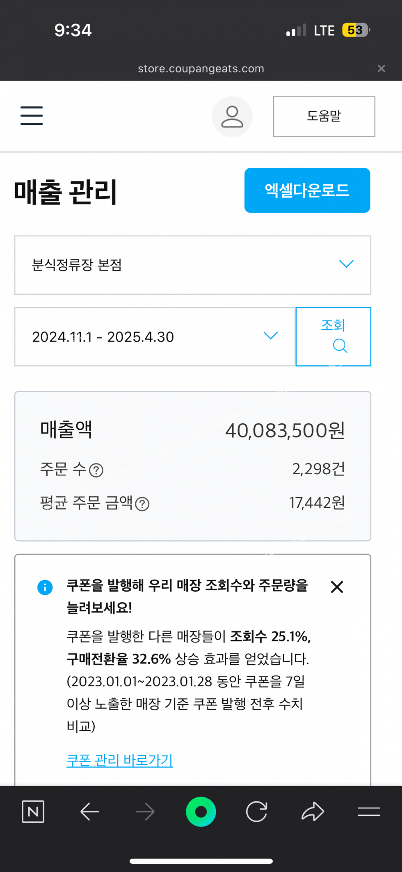Click the 도움말 help button
The image size is (402, 872).
click(x=324, y=117)
